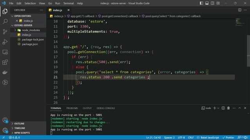Open terminal panel more actions ellipsis
Image resolution: width=250 pixels, height=140 pixels.
pyautogui.click(x=234, y=108)
